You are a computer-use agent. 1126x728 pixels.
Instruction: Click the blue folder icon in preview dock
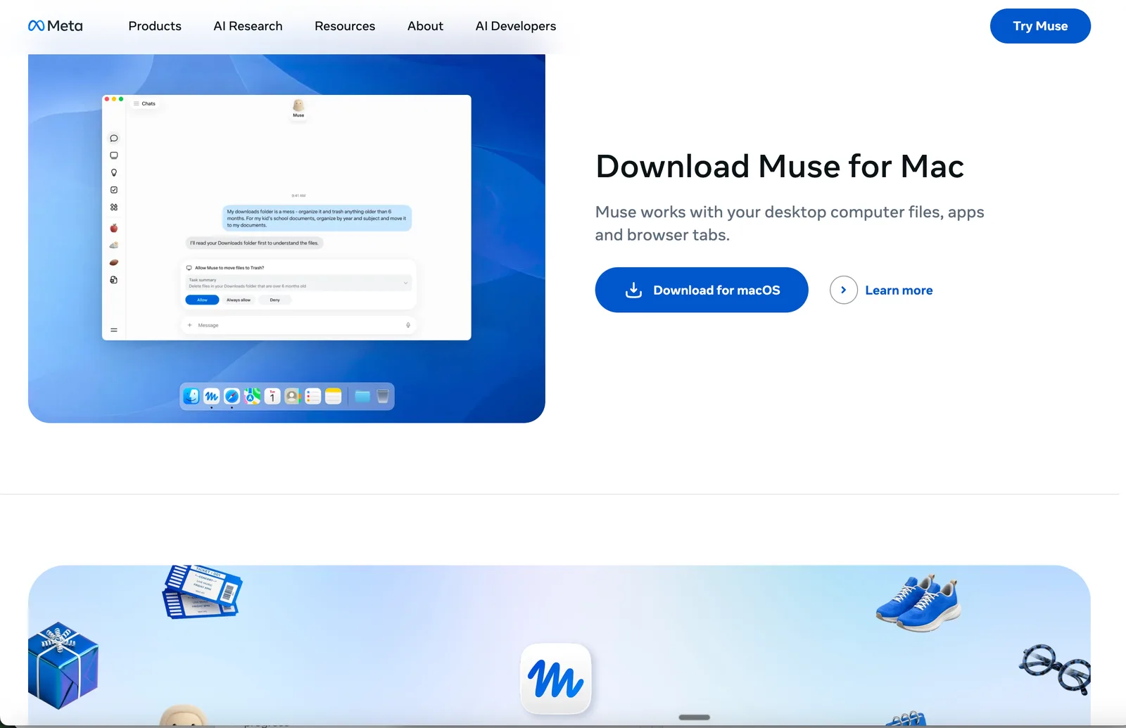[x=362, y=396]
